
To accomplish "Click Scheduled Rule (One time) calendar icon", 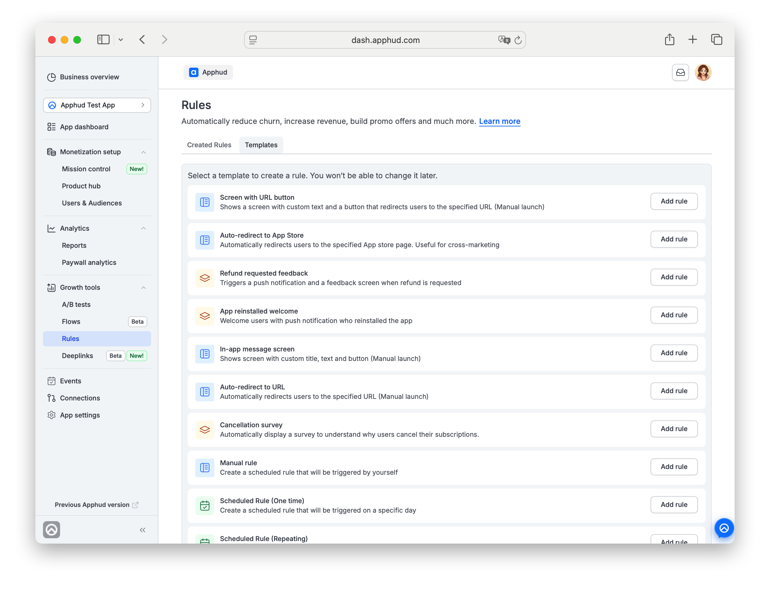I will pyautogui.click(x=205, y=506).
